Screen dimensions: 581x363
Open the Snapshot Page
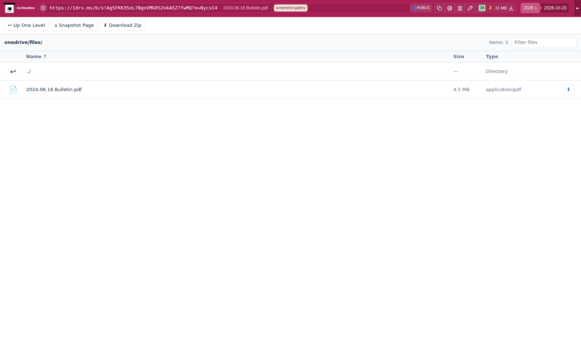74,25
